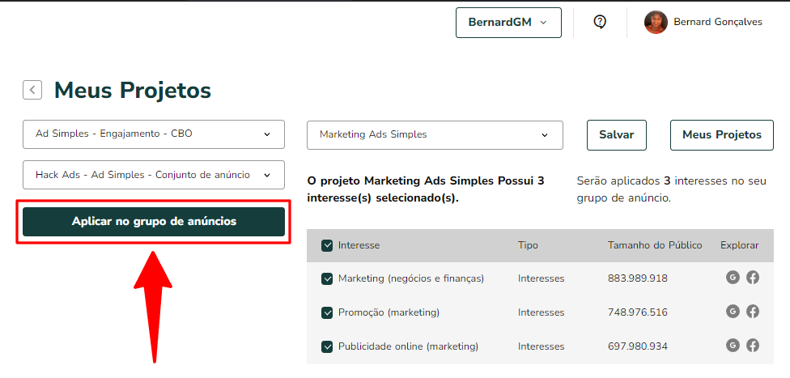Explore Marketing interest on Google icon

733,277
